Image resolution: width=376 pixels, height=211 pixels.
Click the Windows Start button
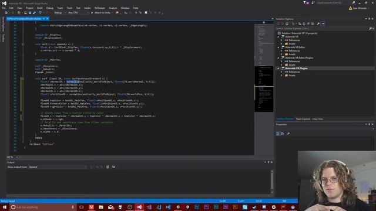5,207
